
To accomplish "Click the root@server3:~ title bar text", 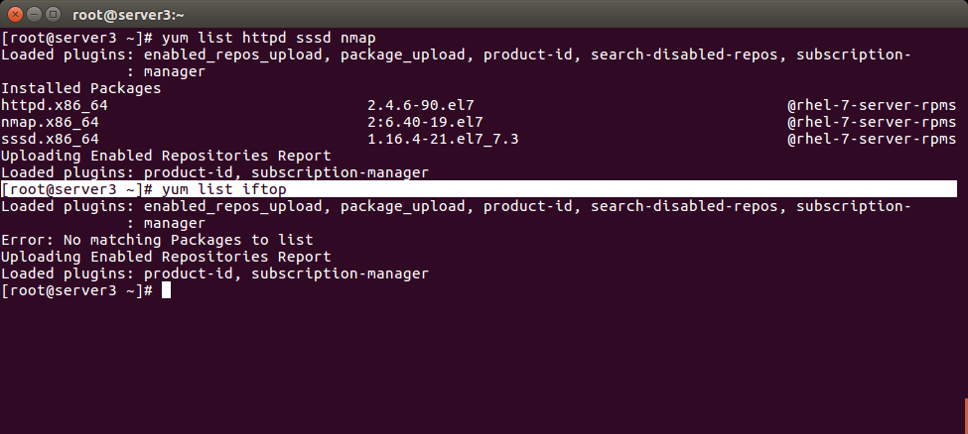I will [128, 14].
